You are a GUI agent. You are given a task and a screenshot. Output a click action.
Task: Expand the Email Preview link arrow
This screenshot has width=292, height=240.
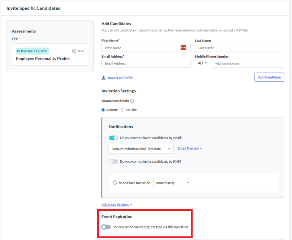[201, 148]
